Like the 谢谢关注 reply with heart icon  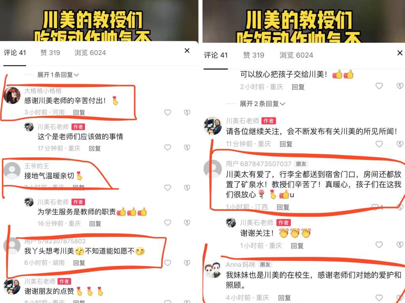pyautogui.click(x=379, y=244)
